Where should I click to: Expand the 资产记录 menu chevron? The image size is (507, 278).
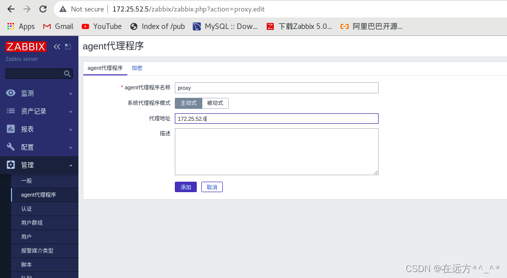(70, 112)
